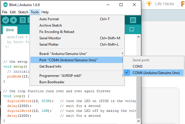Viewport: 185px width, 124px height.
Task: Click the Life Hacks lightbulb icon
Action: click(149, 3)
